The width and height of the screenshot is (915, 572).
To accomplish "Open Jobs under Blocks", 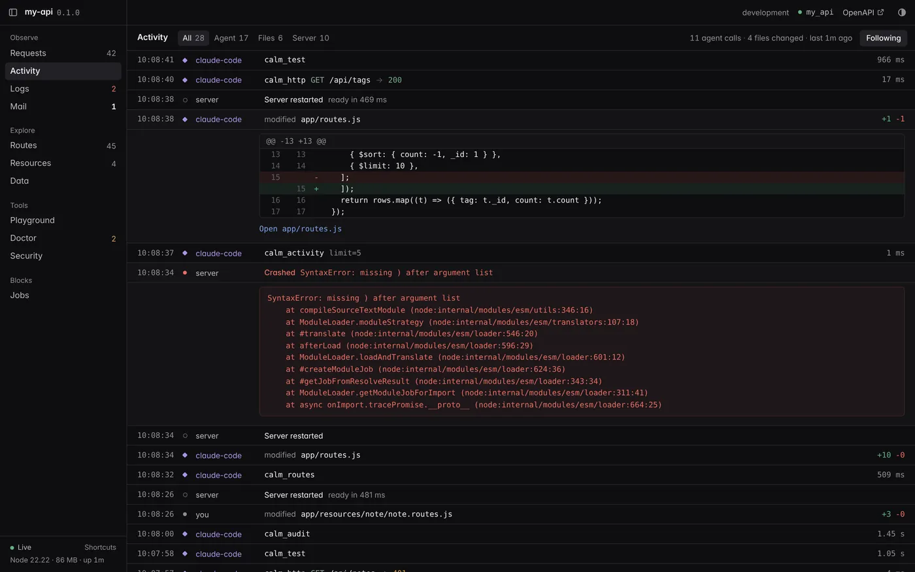I will (x=63, y=295).
